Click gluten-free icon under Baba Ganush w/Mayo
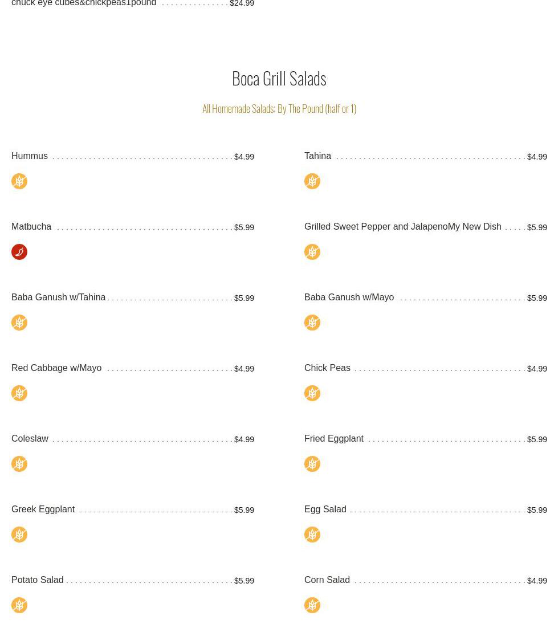This screenshot has height=628, width=550. [312, 323]
